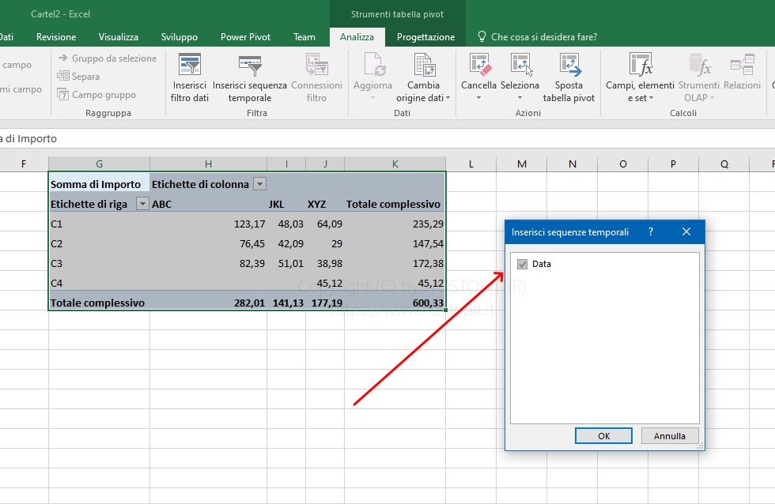Click Sposta tabella pivot icon
Image resolution: width=775 pixels, height=504 pixels.
click(570, 65)
